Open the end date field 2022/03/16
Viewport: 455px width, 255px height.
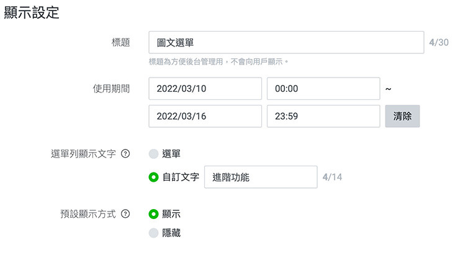[205, 116]
